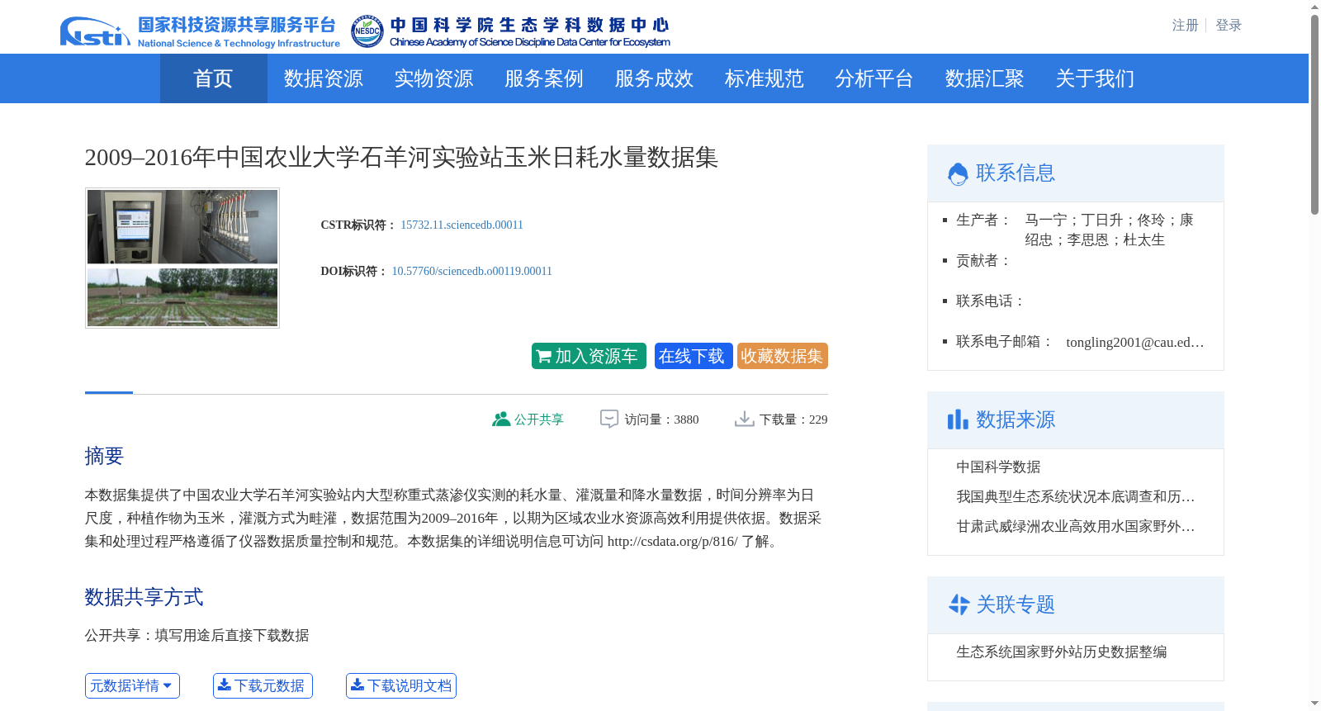Open the 数据资源 menu item
Image resolution: width=1321 pixels, height=711 pixels.
pos(324,78)
